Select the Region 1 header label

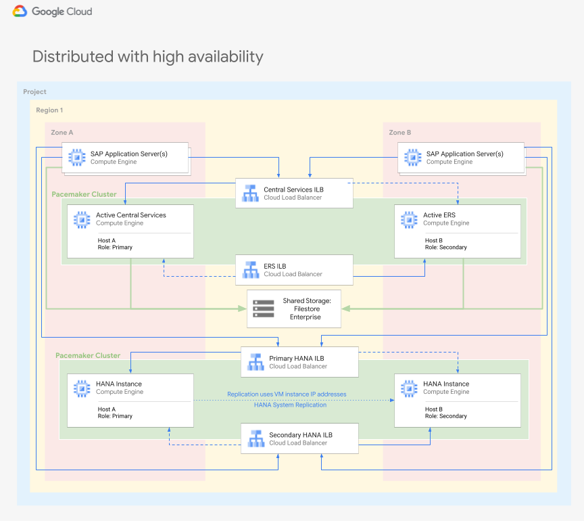click(49, 110)
